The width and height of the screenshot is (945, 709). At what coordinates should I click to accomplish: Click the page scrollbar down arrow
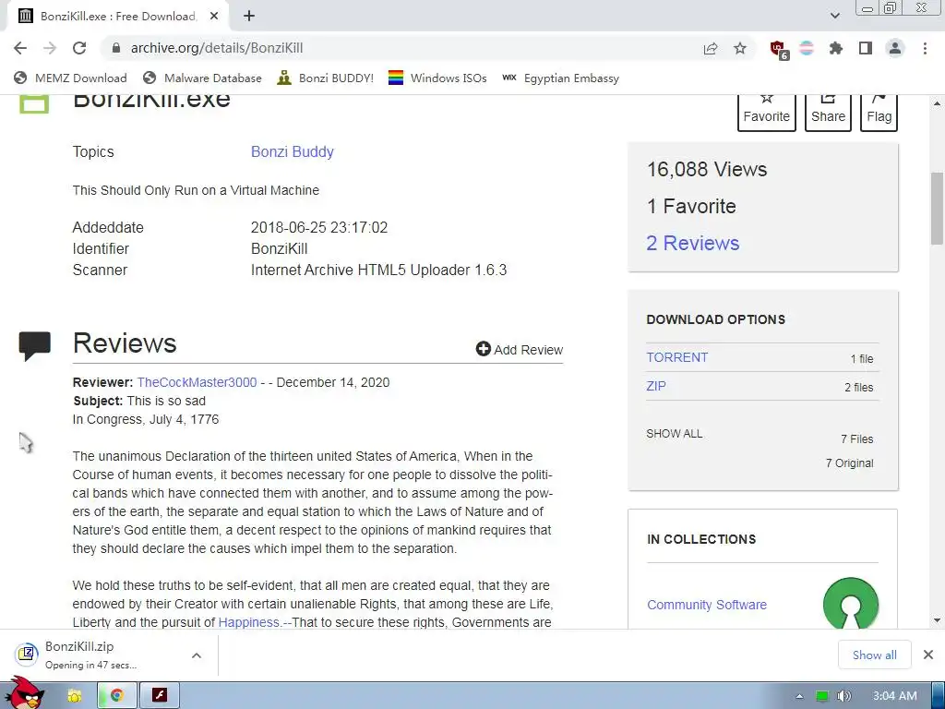click(x=938, y=619)
